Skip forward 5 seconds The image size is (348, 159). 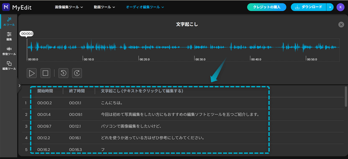coord(77,73)
